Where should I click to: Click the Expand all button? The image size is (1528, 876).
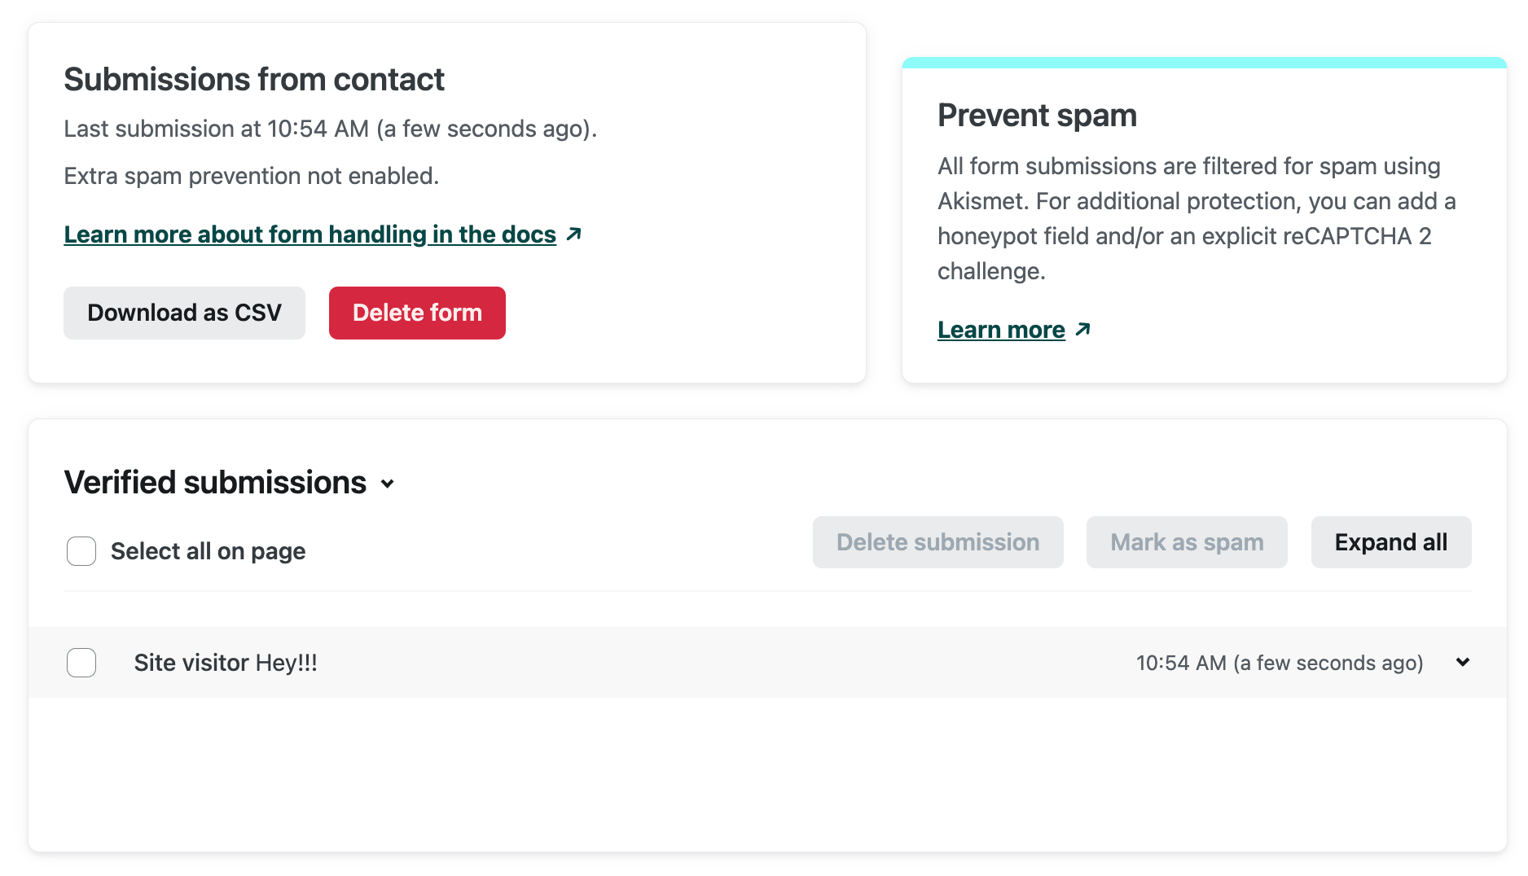click(x=1390, y=542)
